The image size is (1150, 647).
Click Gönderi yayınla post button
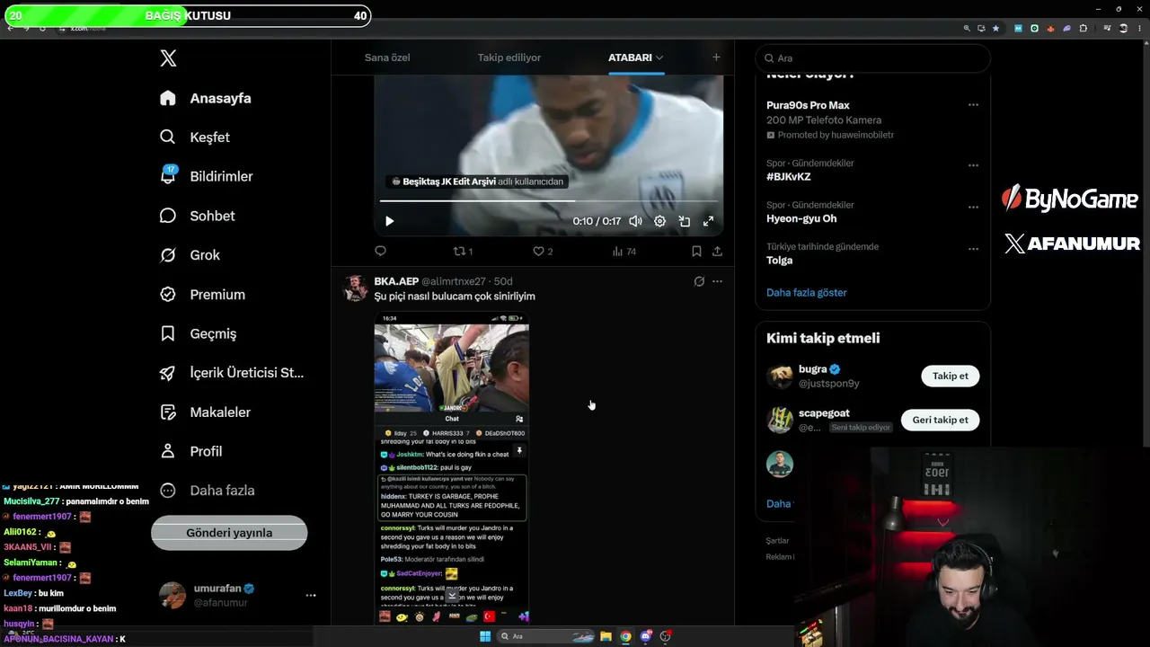coord(229,533)
